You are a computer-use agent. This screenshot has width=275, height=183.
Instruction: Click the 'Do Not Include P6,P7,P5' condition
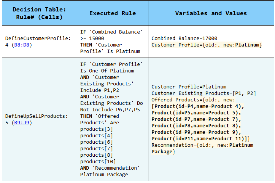(x=111, y=106)
